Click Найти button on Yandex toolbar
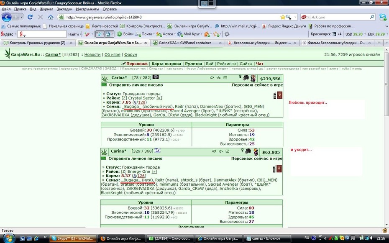389x243 pixels. coord(74,34)
